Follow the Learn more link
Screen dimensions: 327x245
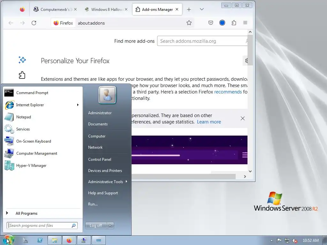209,122
